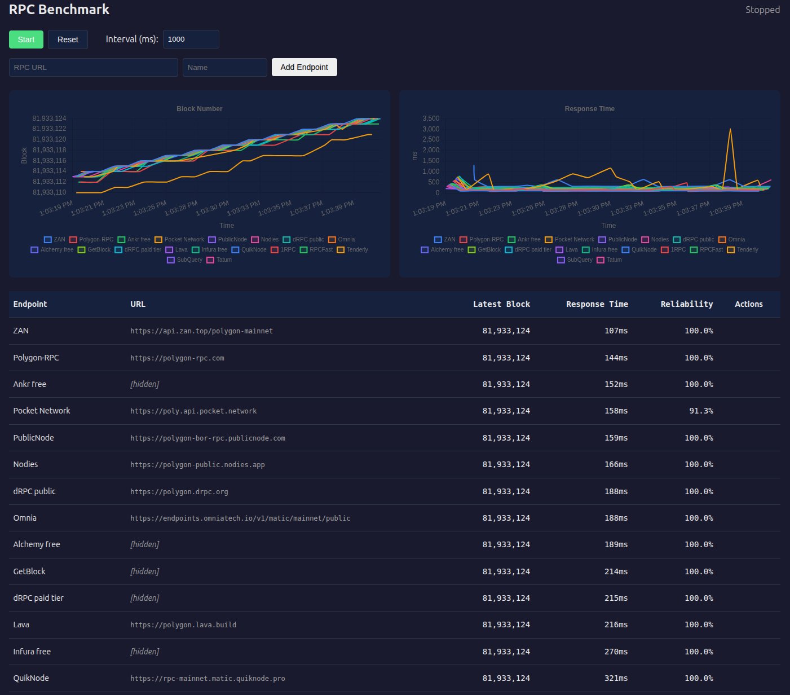
Task: Hide Pocket Network in Response Time legend
Action: point(570,240)
